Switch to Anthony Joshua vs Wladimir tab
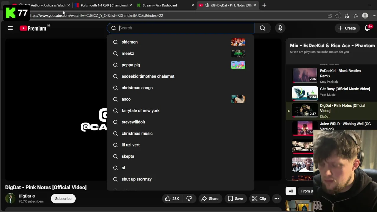This screenshot has height=212, width=377. click(x=41, y=5)
